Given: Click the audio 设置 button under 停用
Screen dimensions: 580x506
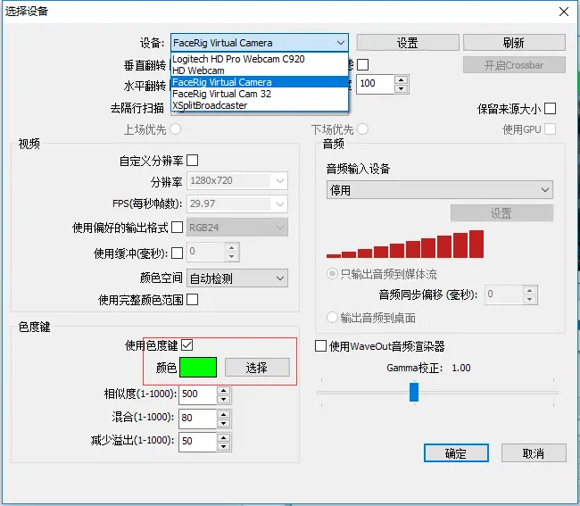Looking at the screenshot, I should tap(502, 213).
